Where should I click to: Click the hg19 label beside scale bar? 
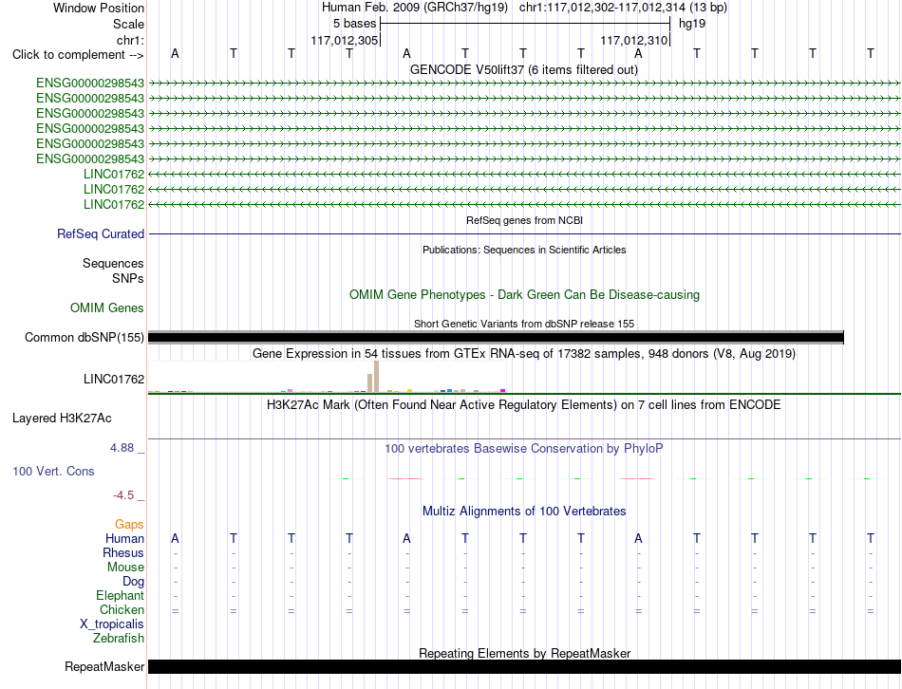tap(692, 24)
